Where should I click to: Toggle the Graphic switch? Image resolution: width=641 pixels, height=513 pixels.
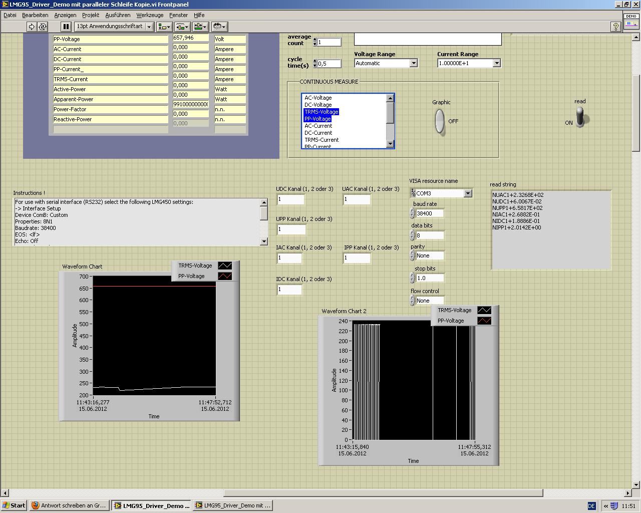click(x=439, y=121)
